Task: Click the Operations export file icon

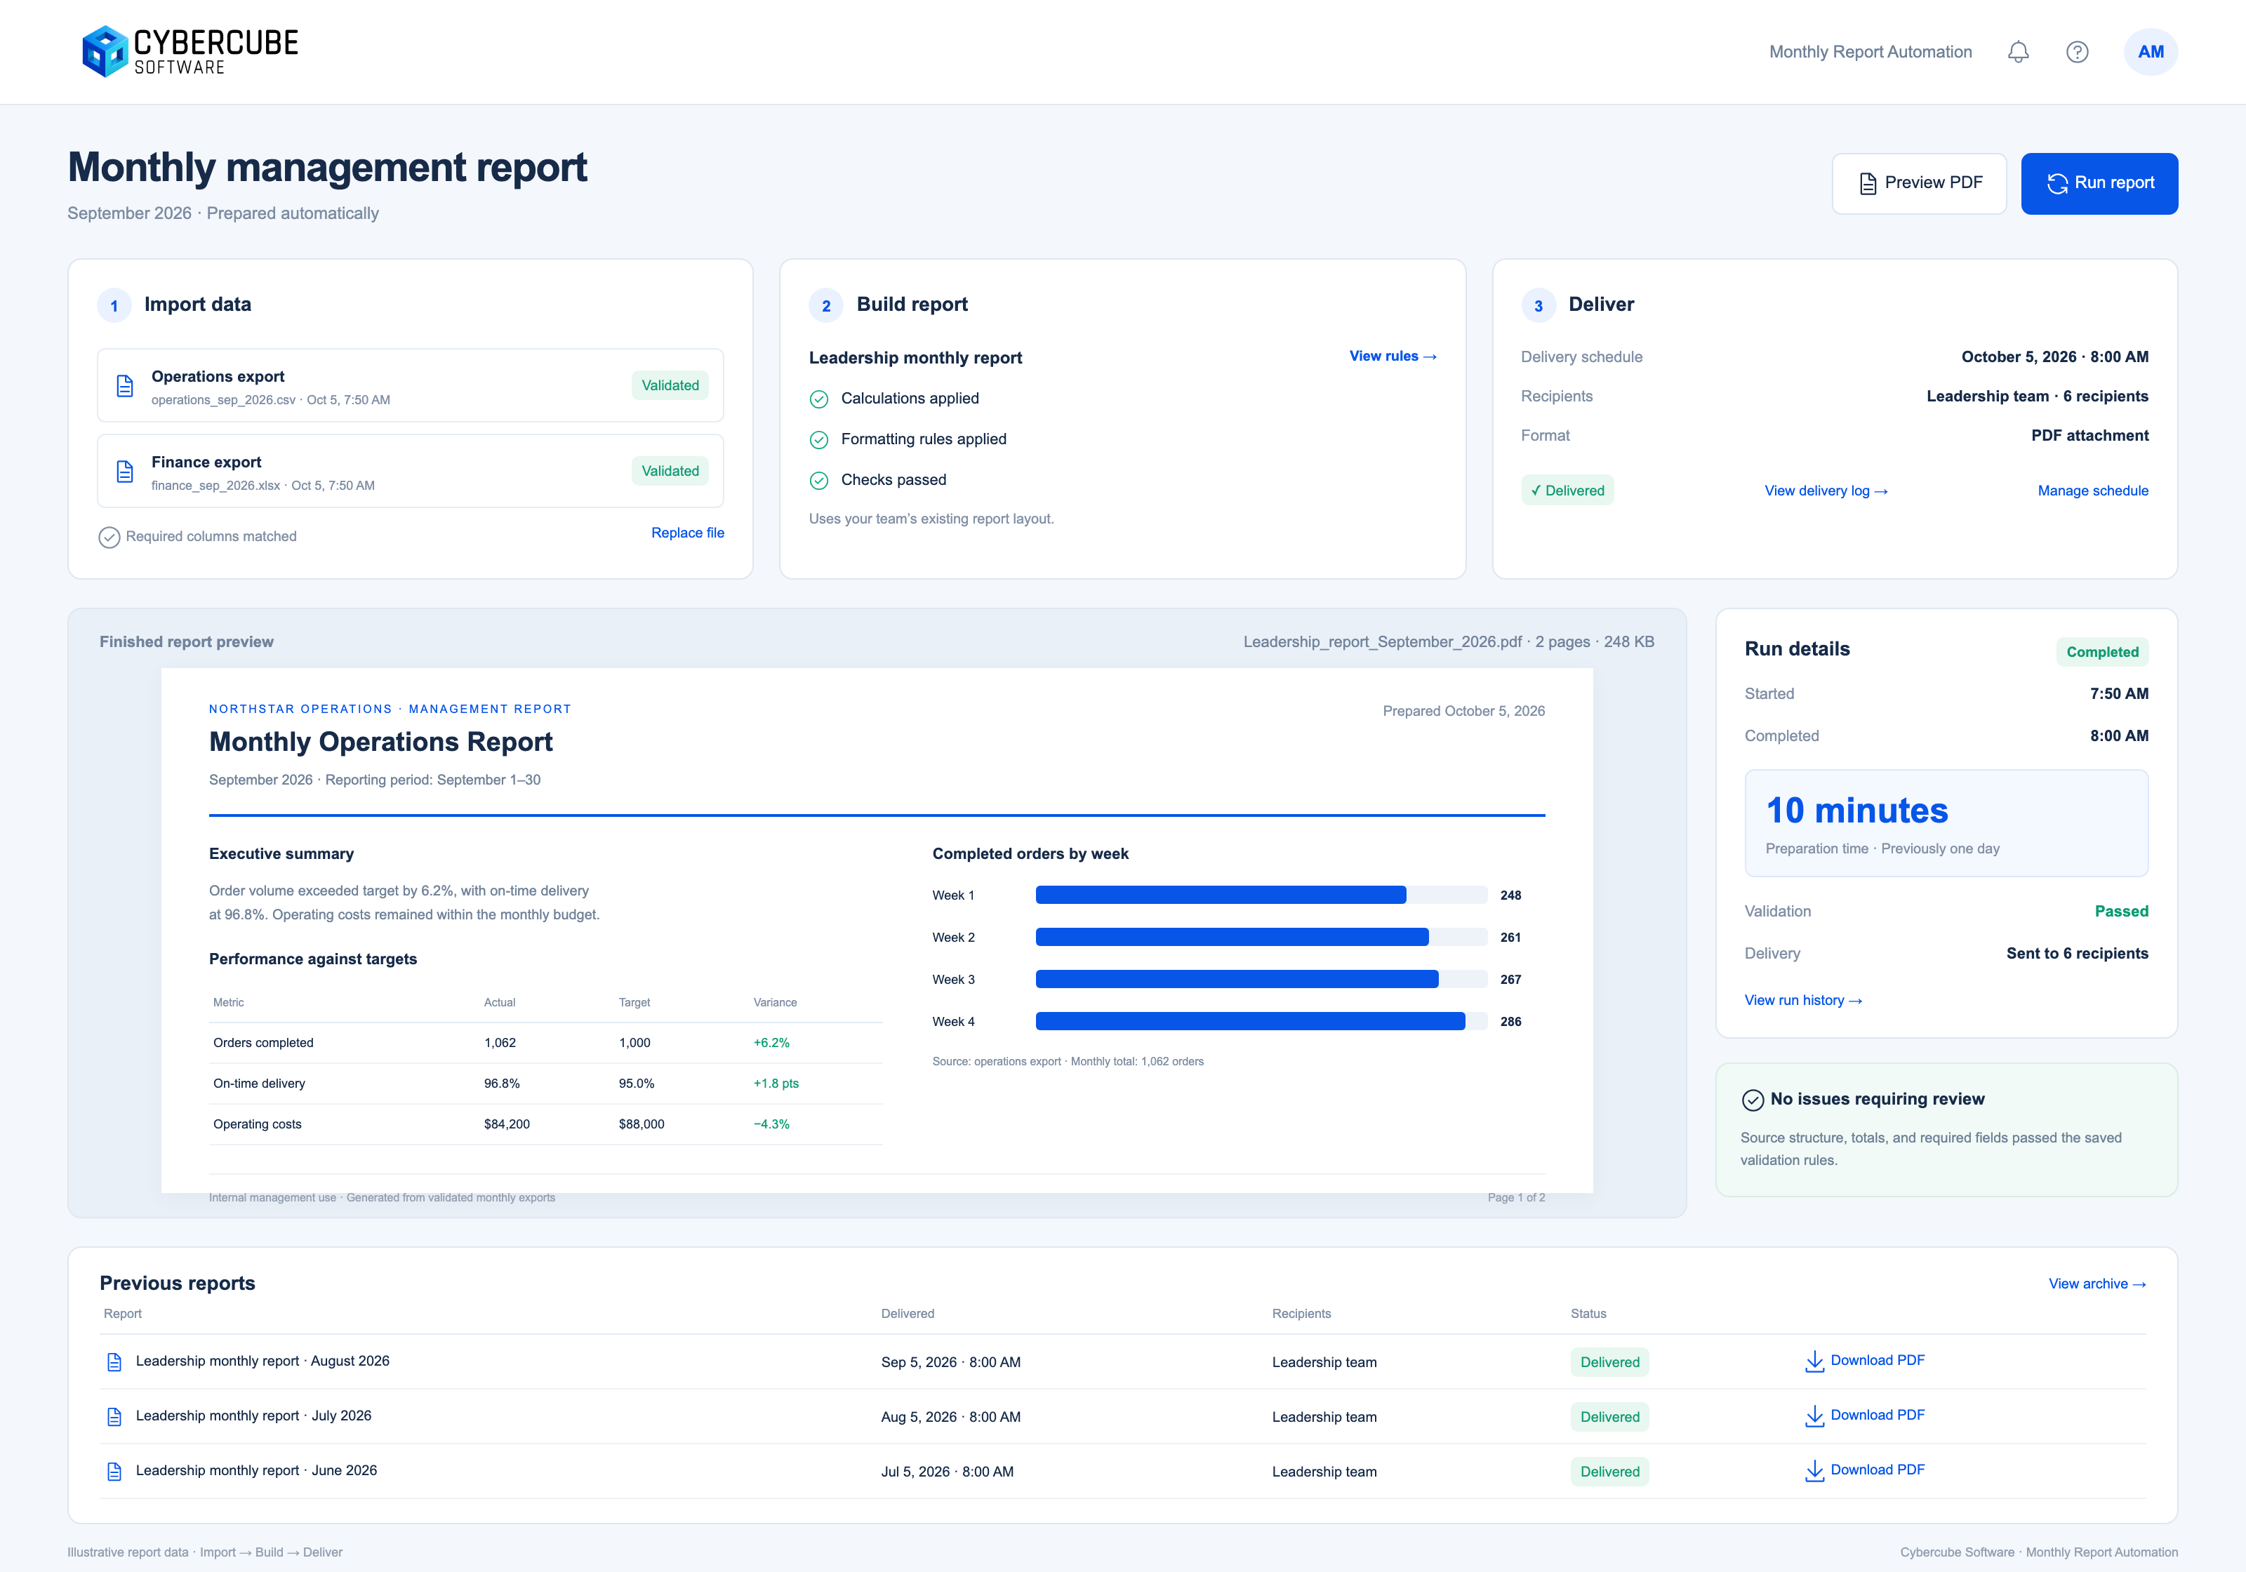Action: 125,387
